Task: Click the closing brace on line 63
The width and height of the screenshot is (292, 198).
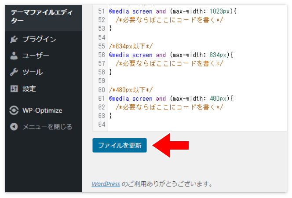Action: coord(110,116)
